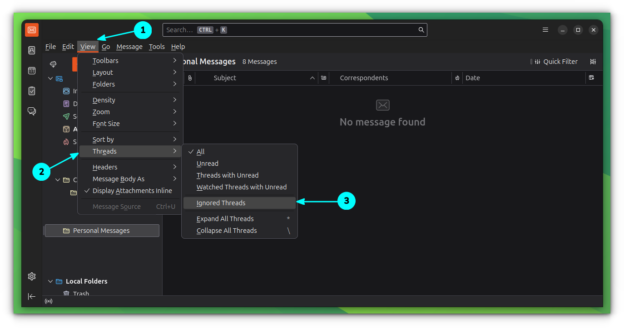Expand the Sort by submenu

coord(102,139)
